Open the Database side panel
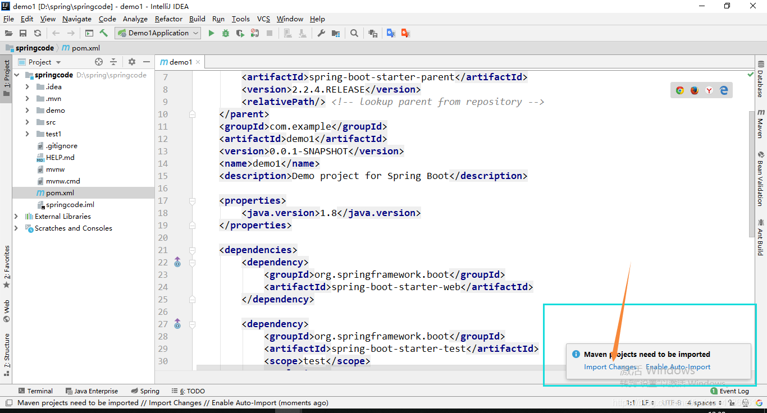Screen dimensions: 767x413 click(761, 79)
